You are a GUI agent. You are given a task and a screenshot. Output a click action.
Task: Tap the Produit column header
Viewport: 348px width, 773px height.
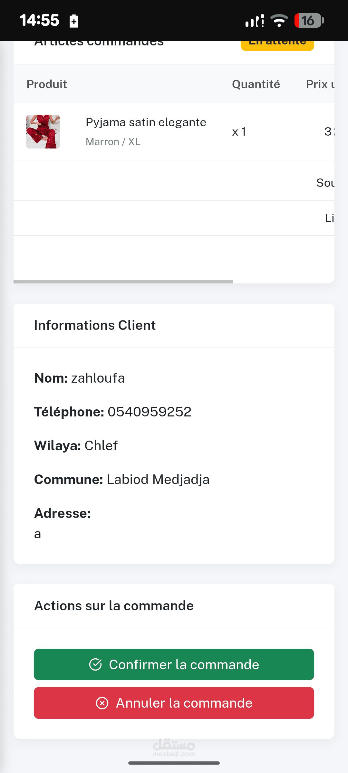click(x=47, y=84)
